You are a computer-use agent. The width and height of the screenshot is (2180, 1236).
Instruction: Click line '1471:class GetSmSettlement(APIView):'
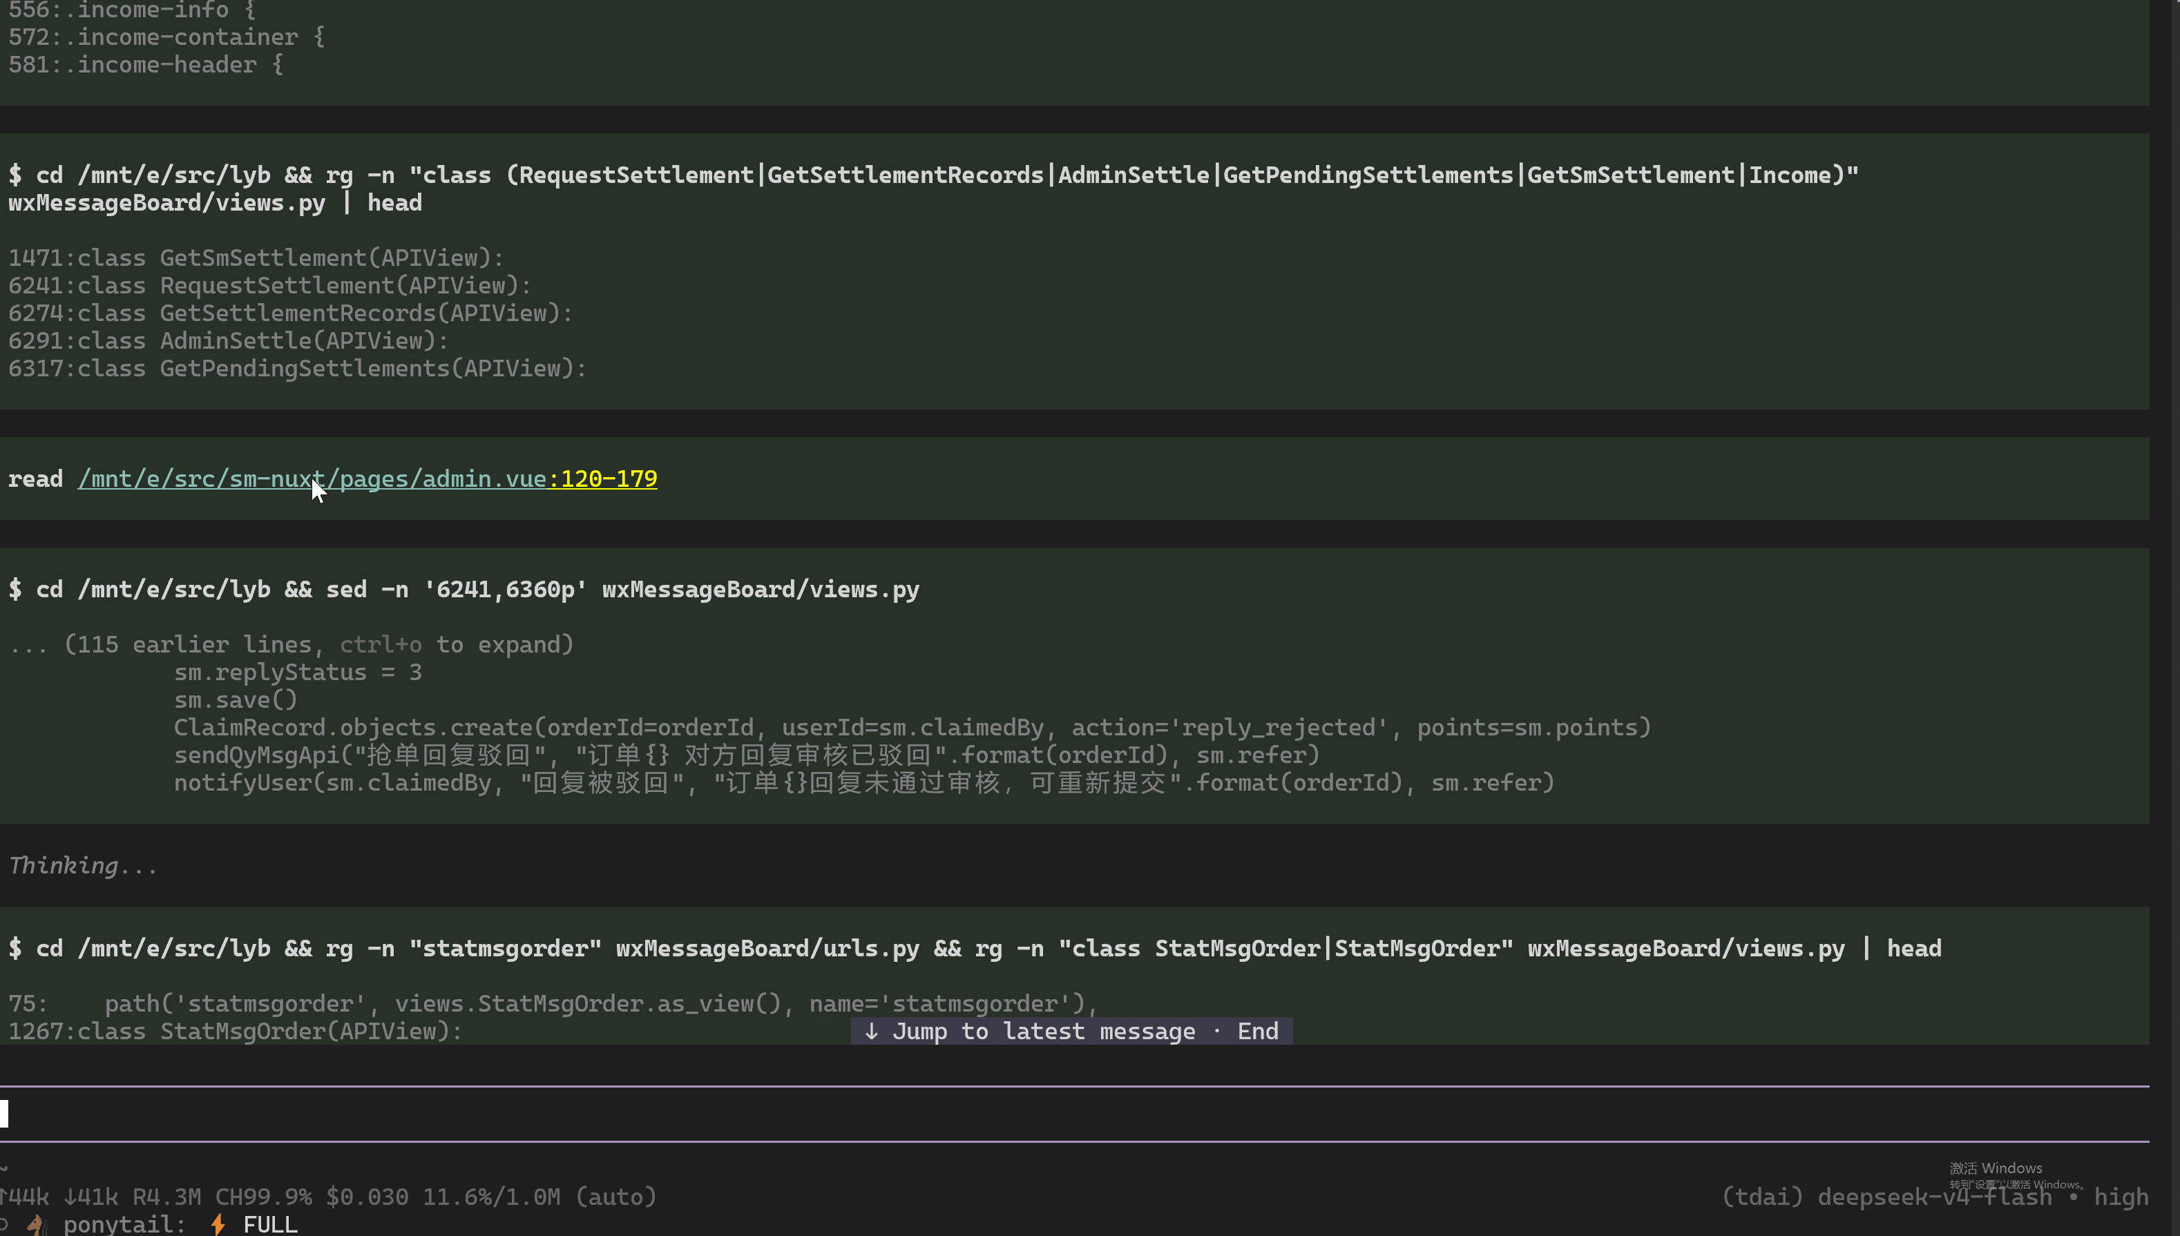tap(256, 258)
